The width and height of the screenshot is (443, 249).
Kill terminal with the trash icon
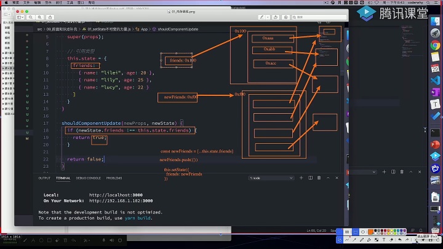(319, 178)
